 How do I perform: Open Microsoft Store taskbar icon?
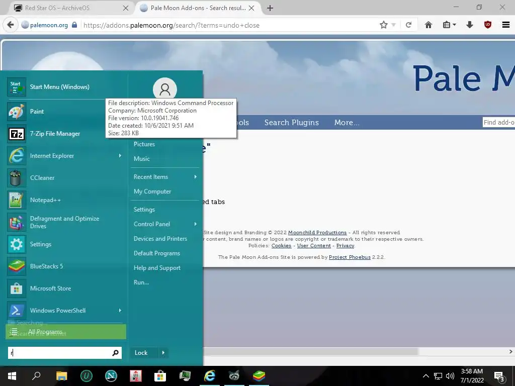pos(160,376)
